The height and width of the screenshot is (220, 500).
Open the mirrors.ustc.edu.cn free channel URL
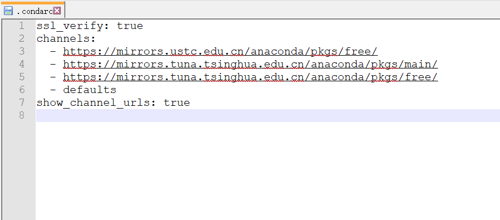pyautogui.click(x=220, y=51)
